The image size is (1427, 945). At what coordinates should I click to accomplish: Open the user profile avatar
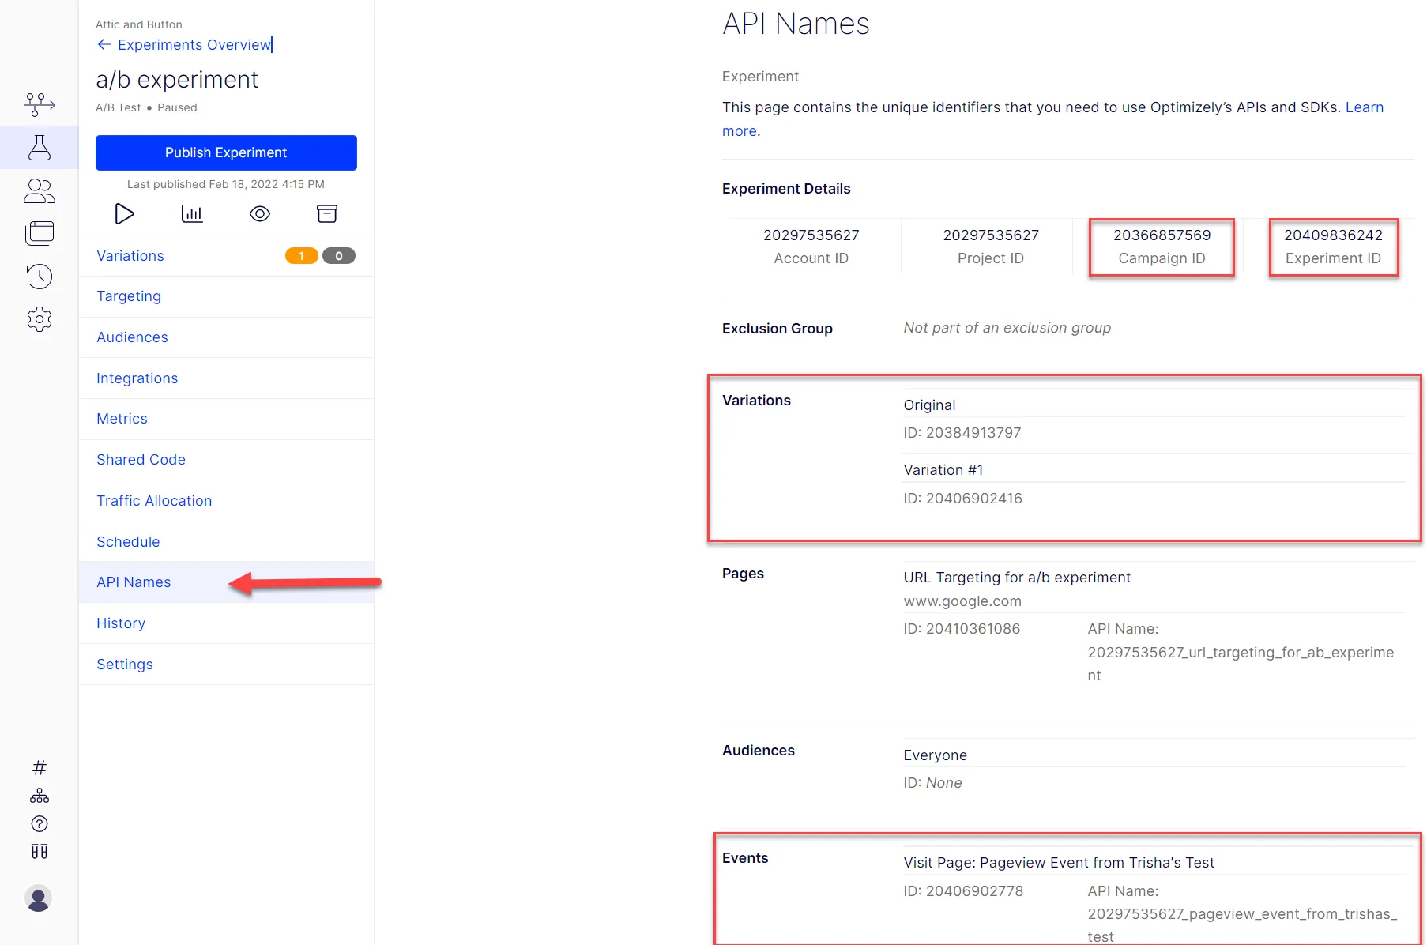point(38,898)
